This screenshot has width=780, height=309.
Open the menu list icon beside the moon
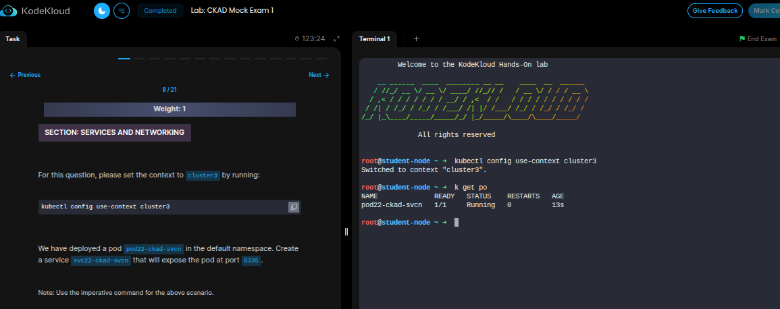(122, 11)
